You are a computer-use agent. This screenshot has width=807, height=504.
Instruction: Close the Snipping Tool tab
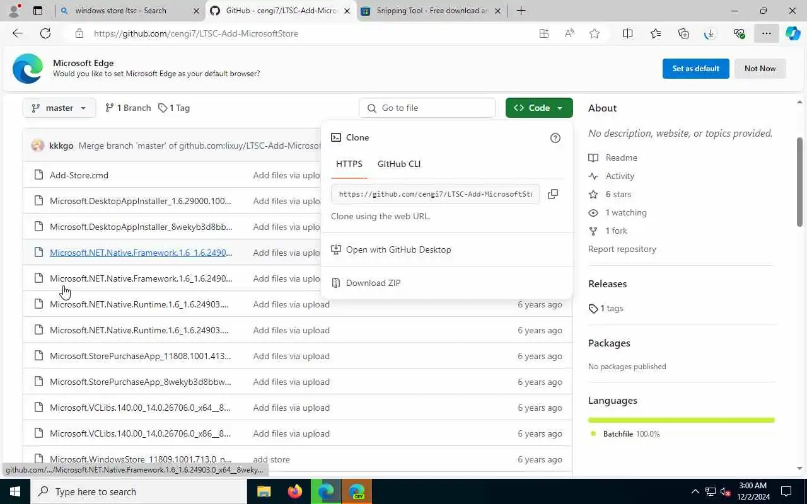[497, 11]
